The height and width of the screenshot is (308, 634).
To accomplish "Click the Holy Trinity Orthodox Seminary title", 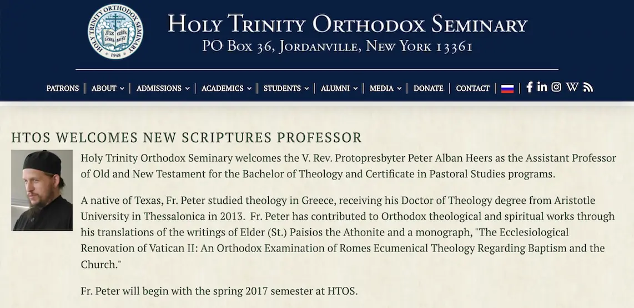I will tap(347, 24).
